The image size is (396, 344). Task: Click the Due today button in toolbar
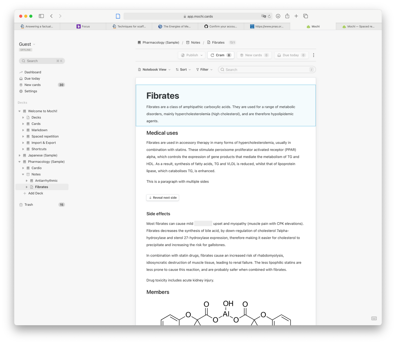[x=291, y=55]
